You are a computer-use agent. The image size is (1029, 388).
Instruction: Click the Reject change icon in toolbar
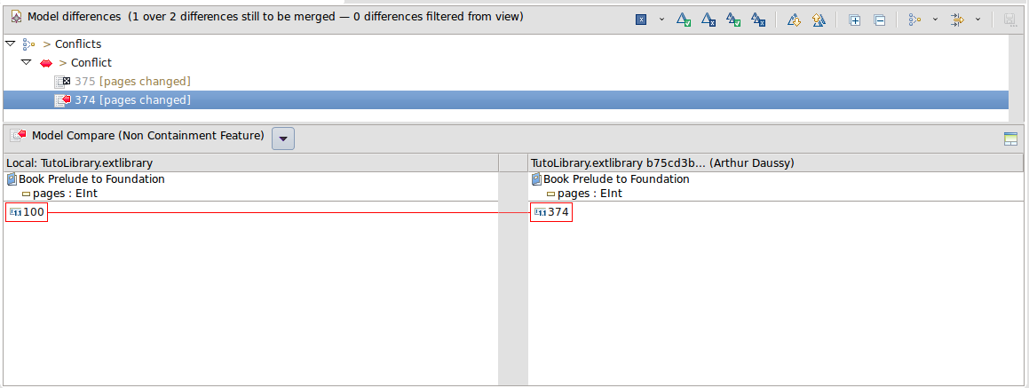pos(708,20)
